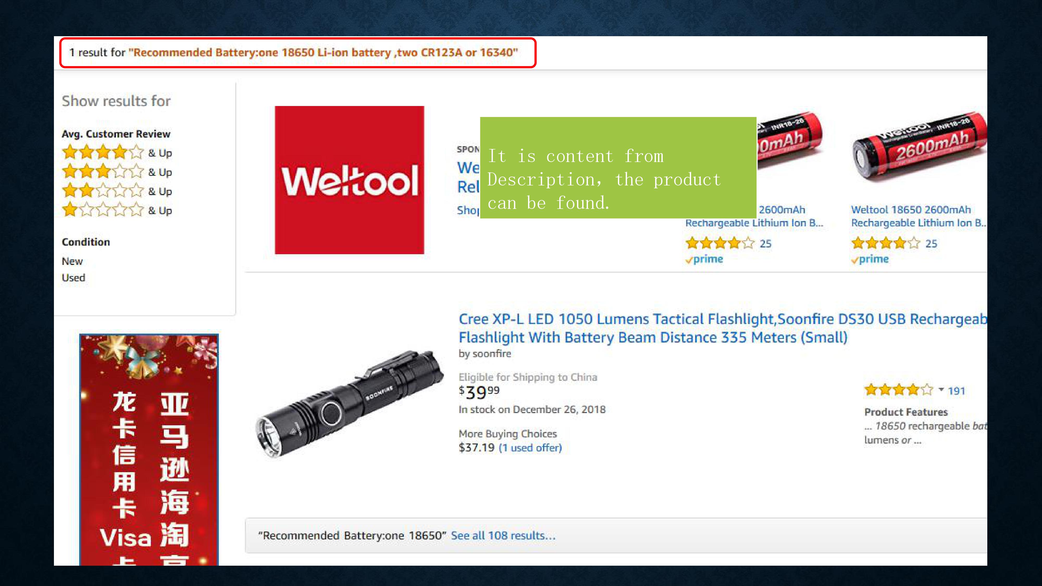The width and height of the screenshot is (1042, 586).
Task: Click the Weltool red brand logo
Action: pos(349,180)
